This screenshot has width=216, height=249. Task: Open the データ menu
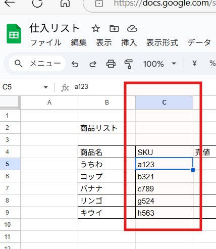199,42
